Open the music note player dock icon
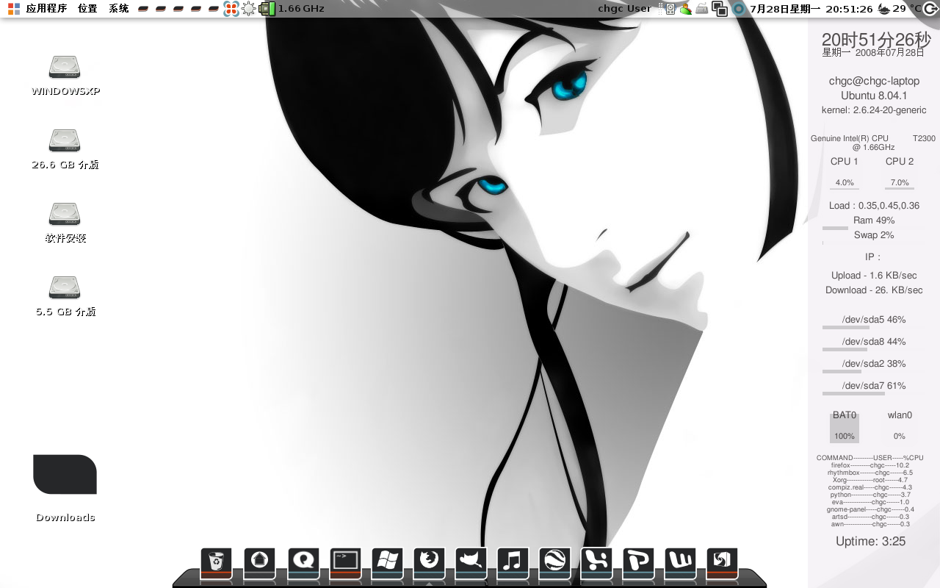The image size is (940, 588). (513, 563)
